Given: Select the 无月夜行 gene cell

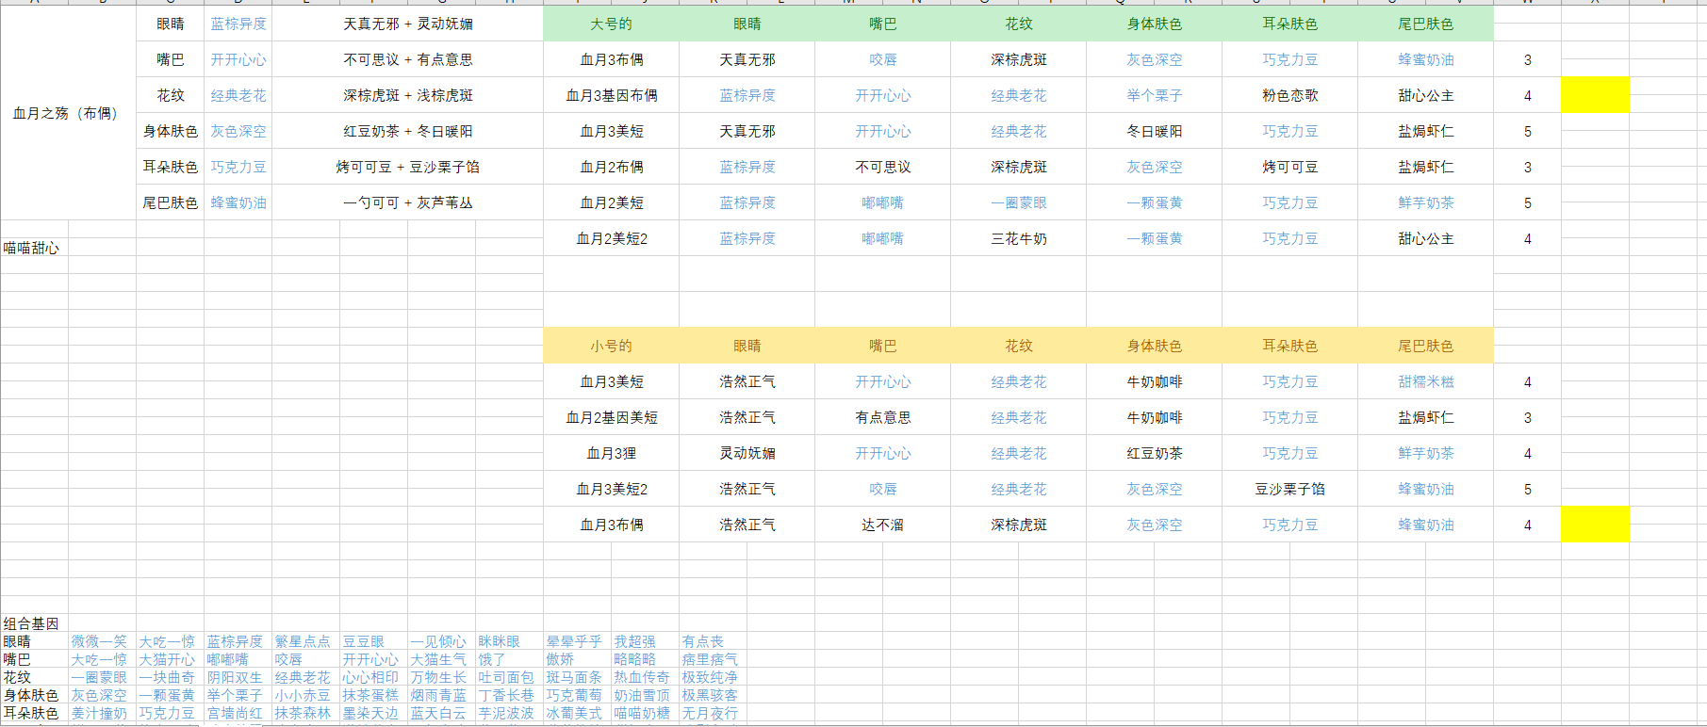Looking at the screenshot, I should click(713, 713).
